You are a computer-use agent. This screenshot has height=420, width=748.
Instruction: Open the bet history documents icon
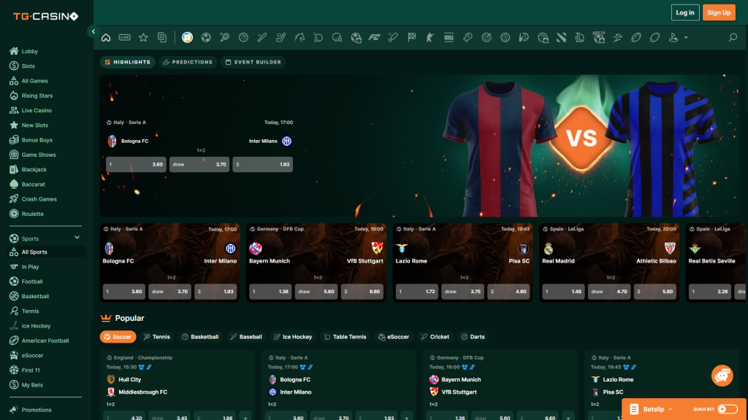(162, 38)
